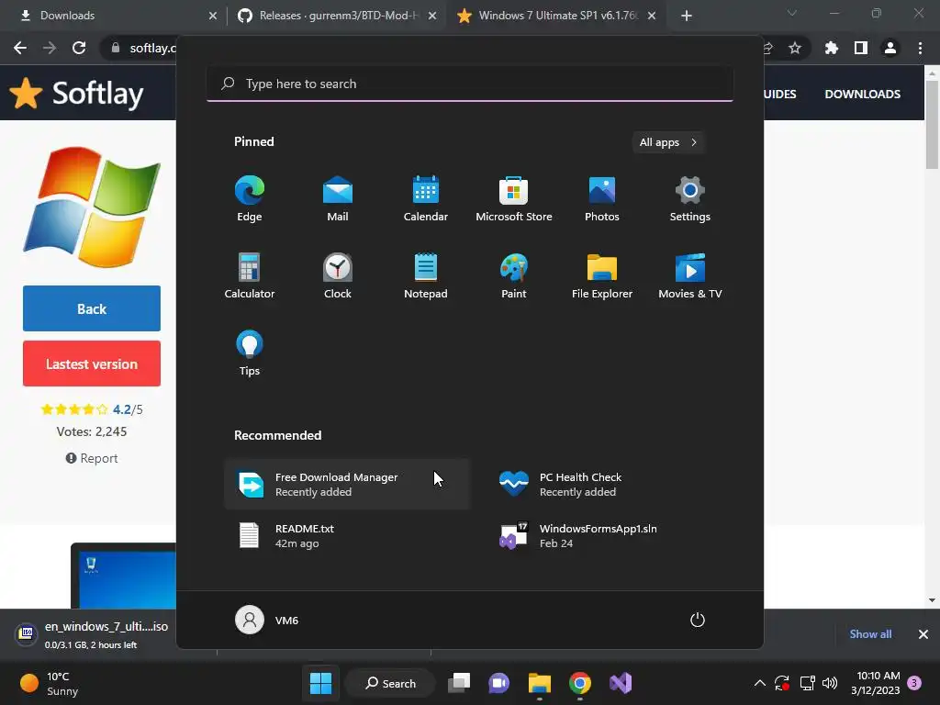Open the network status tray icon
Image resolution: width=940 pixels, height=705 pixels.
pyautogui.click(x=807, y=683)
